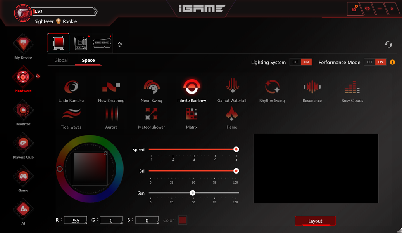Viewport: 402px width, 233px height.
Task: Set the Sen slider to 75
Action: [214, 193]
